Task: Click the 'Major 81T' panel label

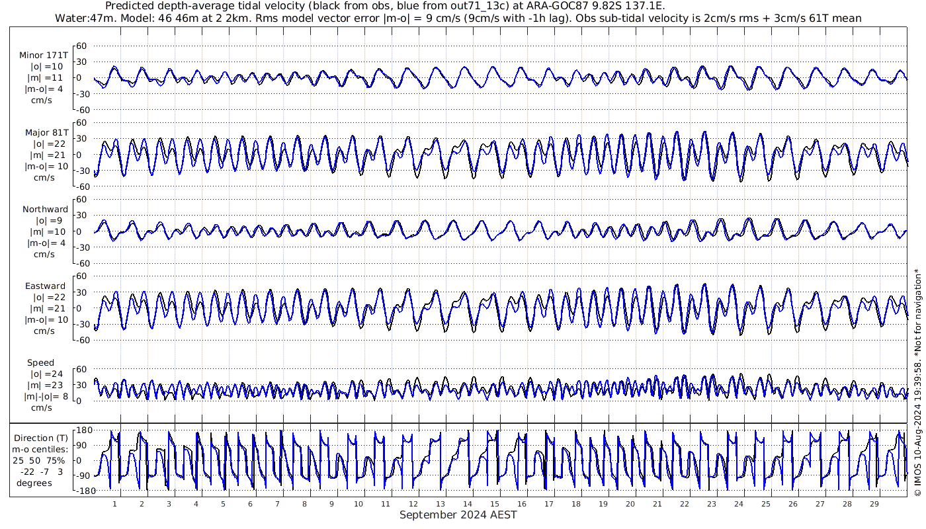Action: point(46,133)
